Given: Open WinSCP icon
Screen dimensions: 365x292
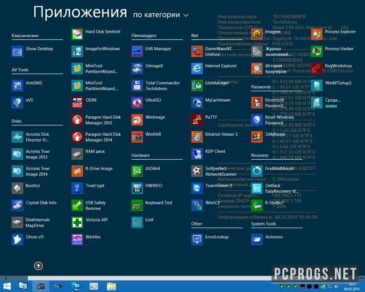Looking at the screenshot, I should point(197,205).
